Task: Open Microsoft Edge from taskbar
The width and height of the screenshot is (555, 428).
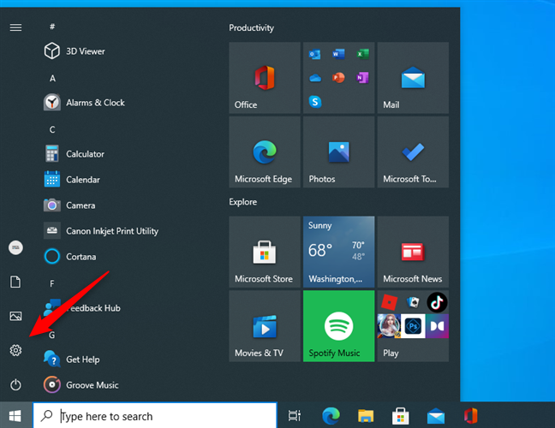Action: [x=331, y=416]
